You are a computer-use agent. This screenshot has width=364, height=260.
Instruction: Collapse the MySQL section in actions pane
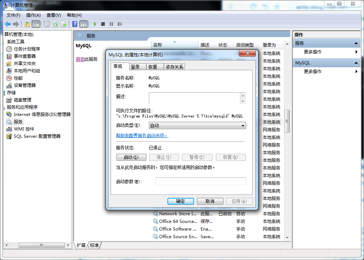356,63
